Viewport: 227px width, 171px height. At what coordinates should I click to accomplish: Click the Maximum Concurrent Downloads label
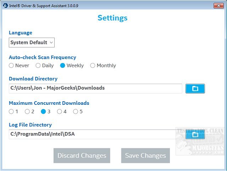coord(49,103)
